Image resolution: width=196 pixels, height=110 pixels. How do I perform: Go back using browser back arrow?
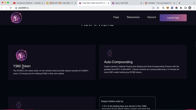click(2, 8)
